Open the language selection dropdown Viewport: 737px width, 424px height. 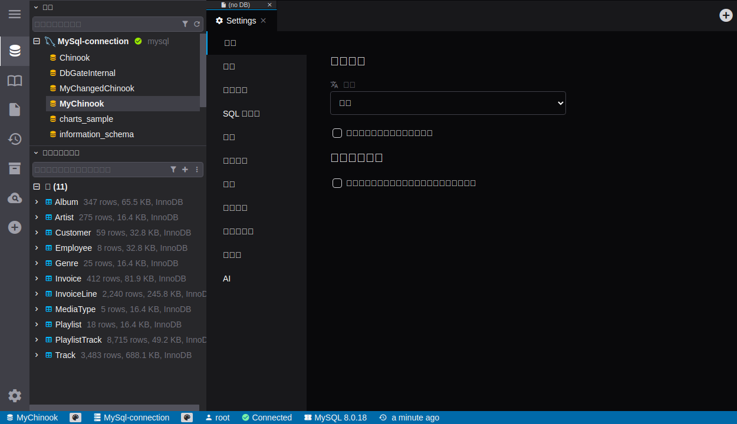[448, 103]
